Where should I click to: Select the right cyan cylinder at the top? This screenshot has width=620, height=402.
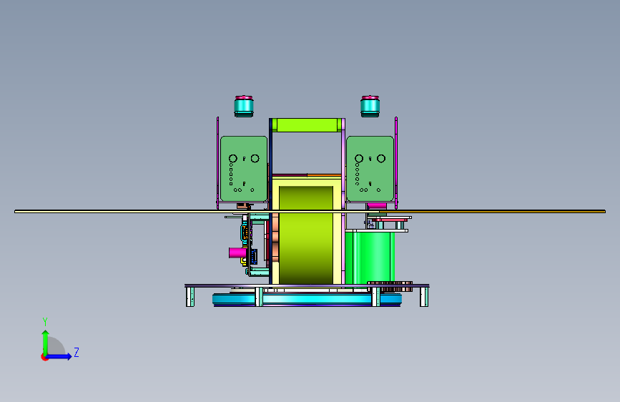point(370,107)
